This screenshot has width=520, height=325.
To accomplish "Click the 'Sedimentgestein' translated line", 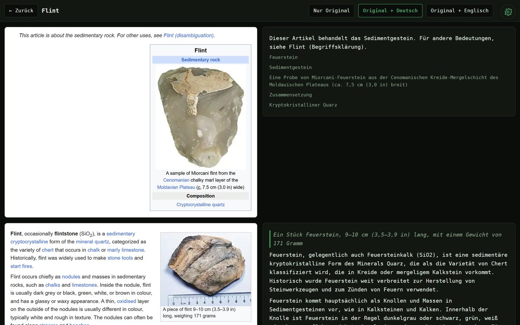I will tap(290, 67).
